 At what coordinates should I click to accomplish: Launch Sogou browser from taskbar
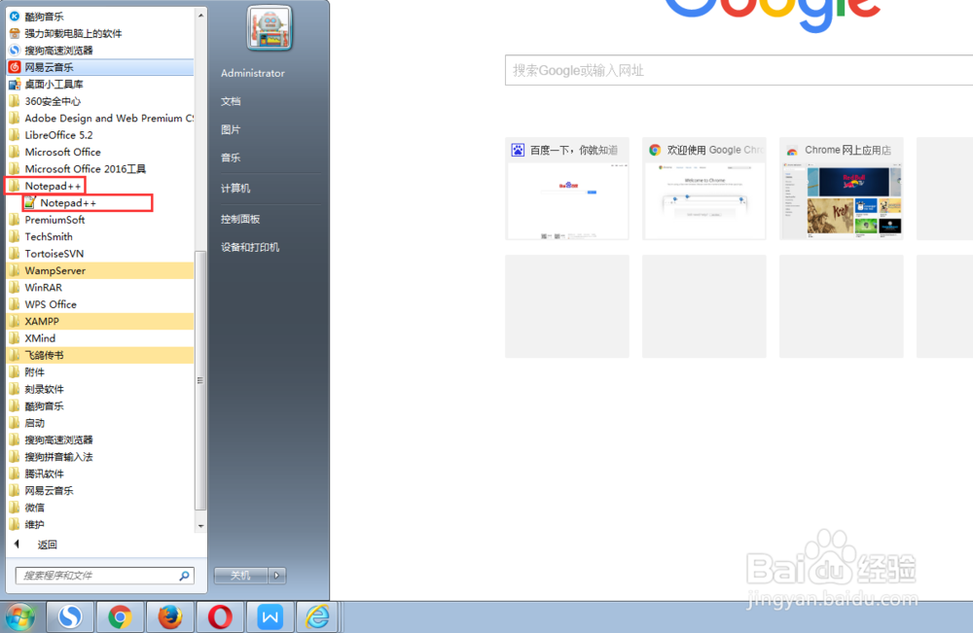coord(69,616)
